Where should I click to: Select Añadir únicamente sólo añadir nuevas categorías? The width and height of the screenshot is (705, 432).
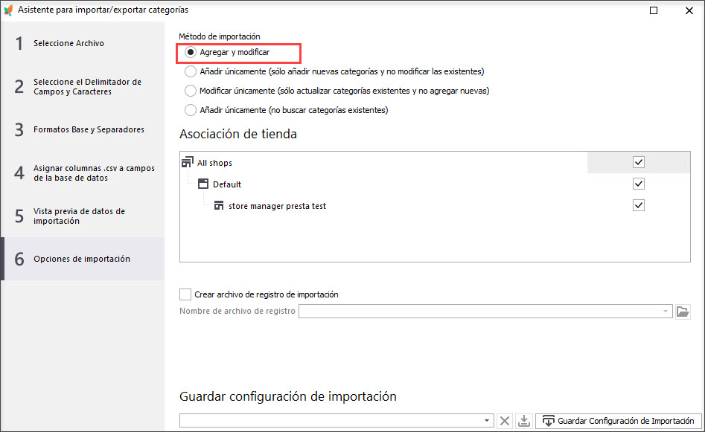tap(191, 71)
